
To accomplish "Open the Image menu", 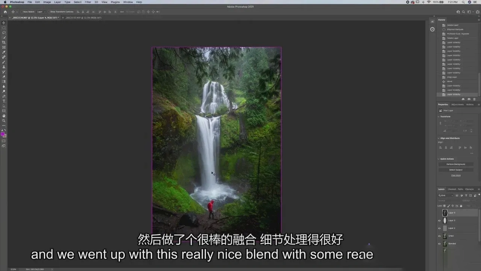I will (47, 2).
